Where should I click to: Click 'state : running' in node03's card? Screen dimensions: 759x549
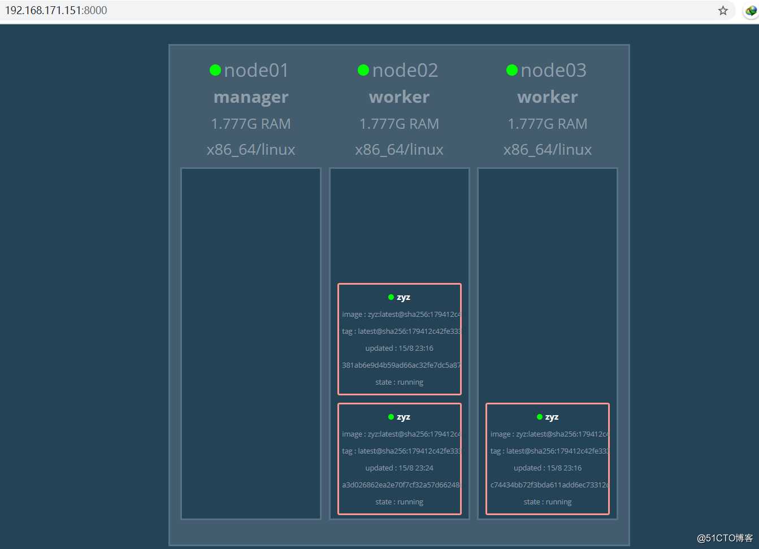[x=548, y=502]
